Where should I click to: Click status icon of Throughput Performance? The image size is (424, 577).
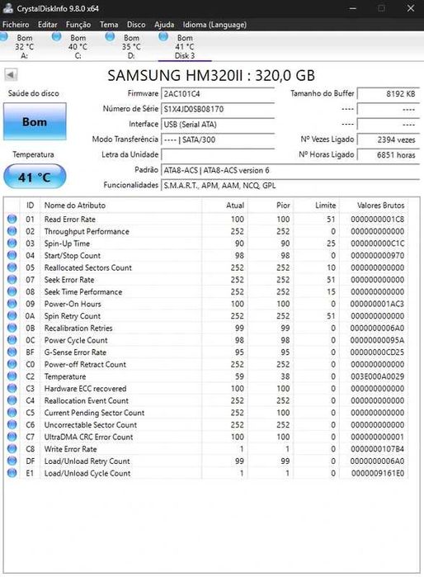coord(12,231)
